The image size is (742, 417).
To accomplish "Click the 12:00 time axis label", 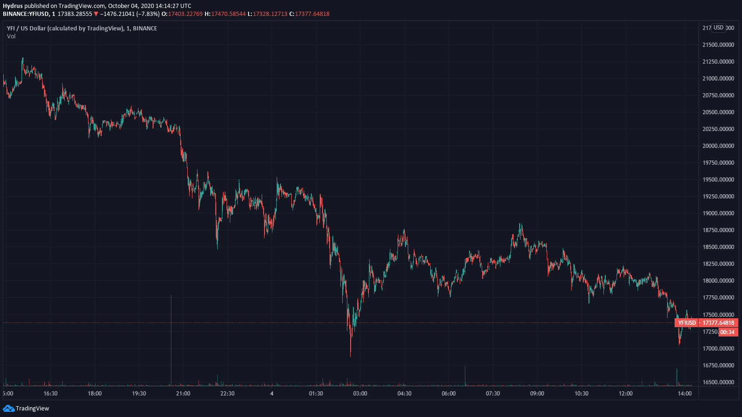I will point(625,394).
